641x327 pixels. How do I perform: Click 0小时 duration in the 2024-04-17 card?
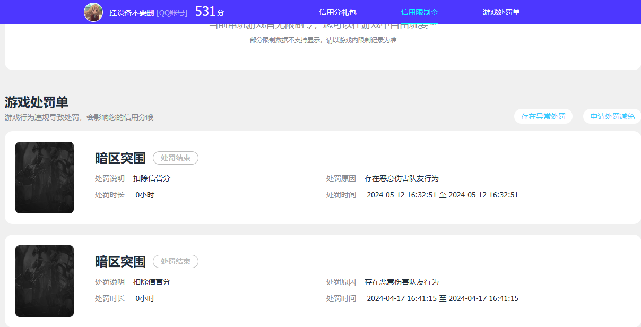pyautogui.click(x=145, y=298)
